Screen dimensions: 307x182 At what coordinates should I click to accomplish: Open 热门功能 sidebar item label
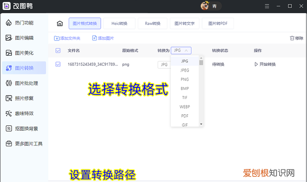[x=24, y=23]
